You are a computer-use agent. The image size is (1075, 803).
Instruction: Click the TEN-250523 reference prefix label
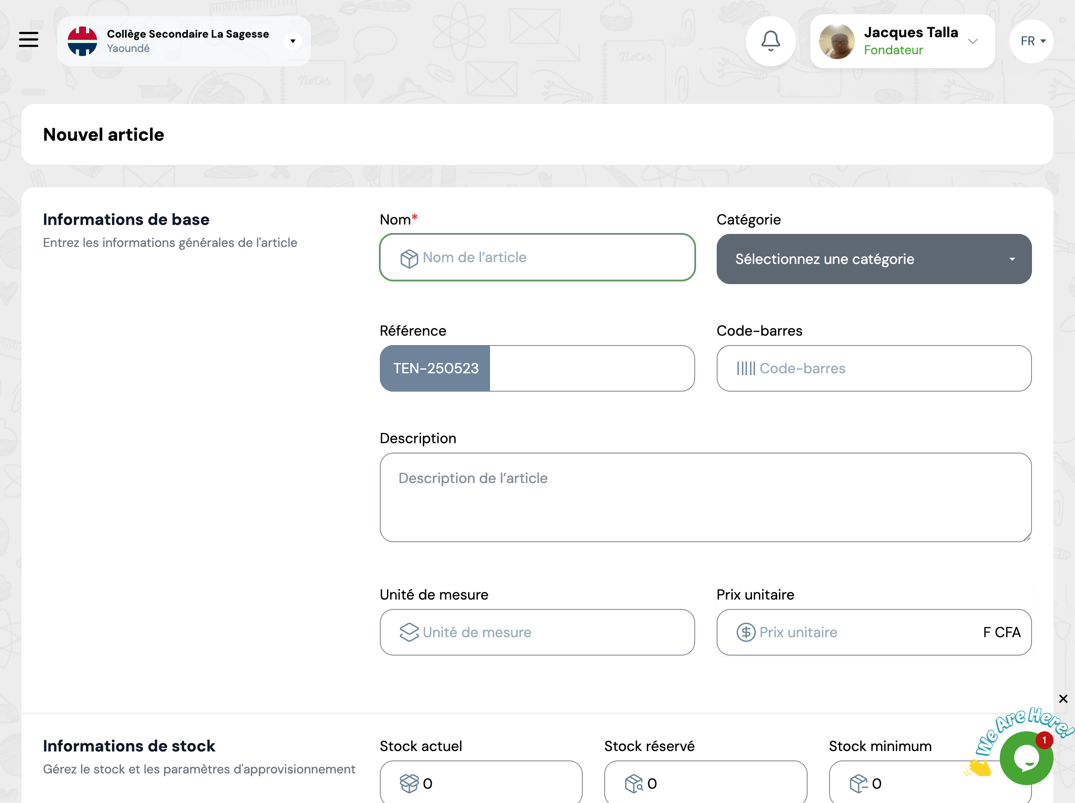(435, 368)
